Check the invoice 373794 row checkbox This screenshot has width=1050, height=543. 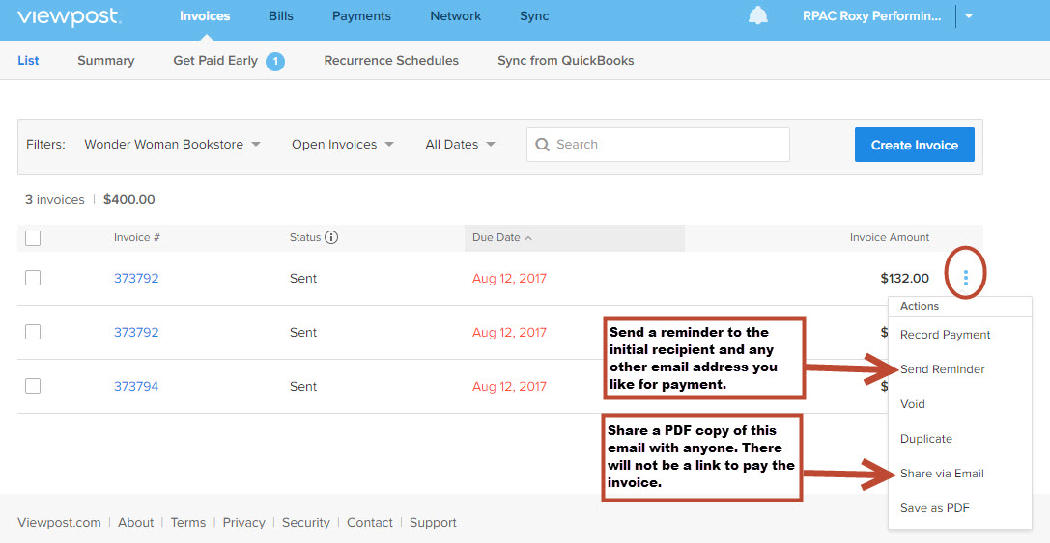click(33, 386)
